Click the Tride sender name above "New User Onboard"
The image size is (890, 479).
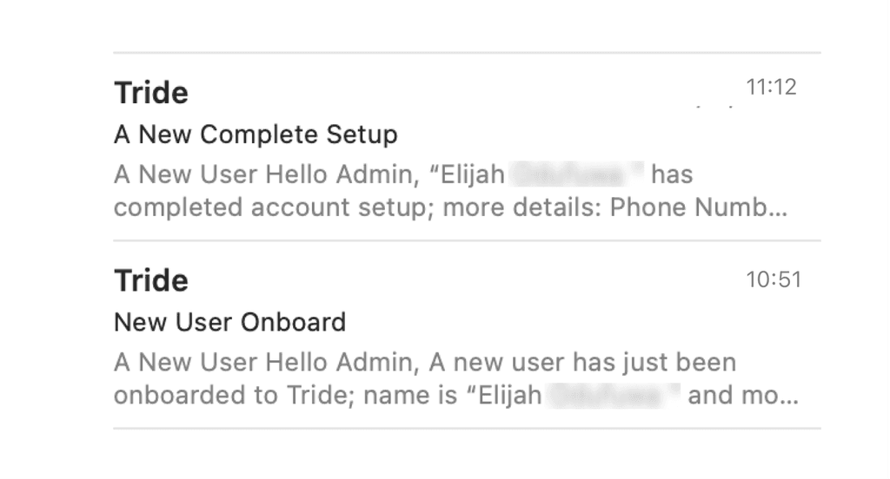151,280
